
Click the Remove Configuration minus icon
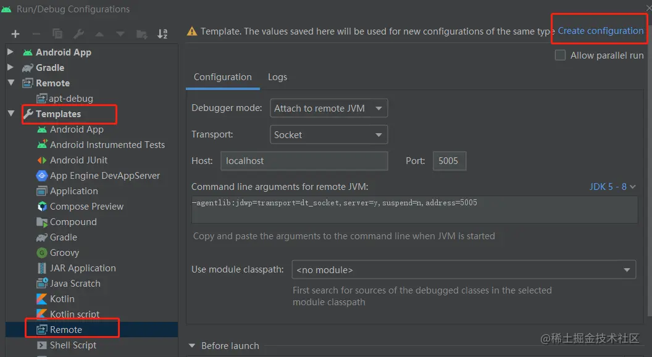[x=36, y=34]
